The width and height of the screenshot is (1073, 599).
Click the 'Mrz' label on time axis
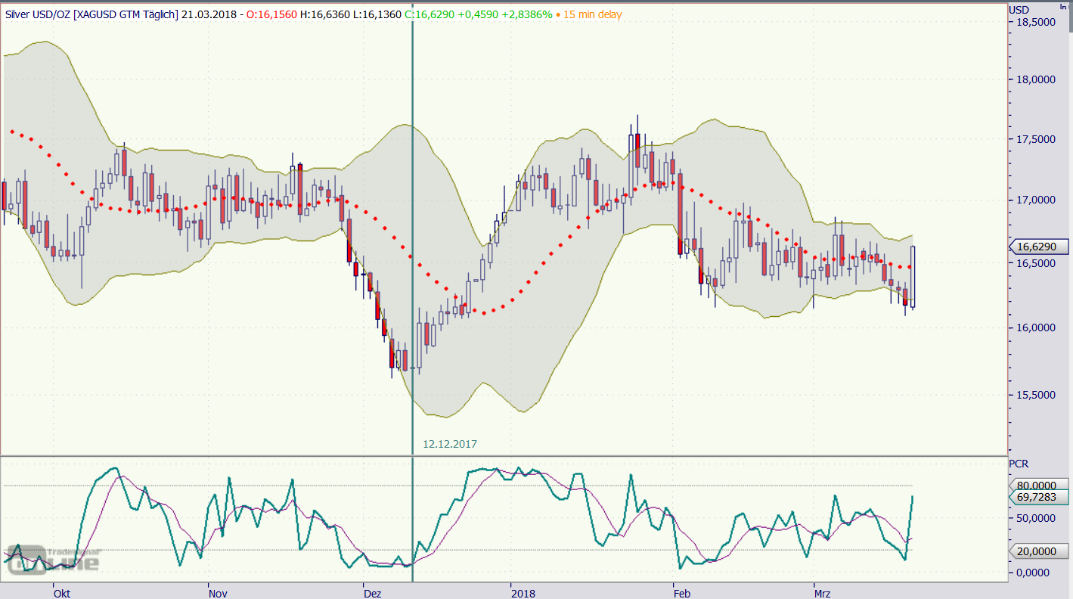click(x=822, y=593)
